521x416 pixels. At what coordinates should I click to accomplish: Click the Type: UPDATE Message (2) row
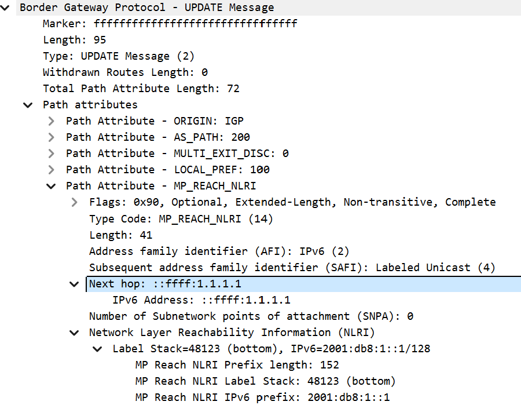click(x=118, y=56)
